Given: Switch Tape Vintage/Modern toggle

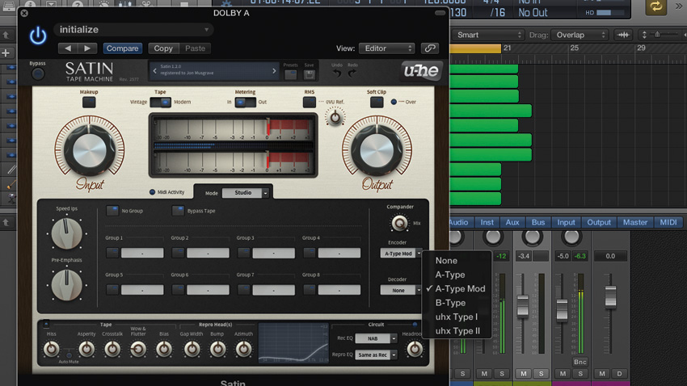Looking at the screenshot, I should (160, 102).
